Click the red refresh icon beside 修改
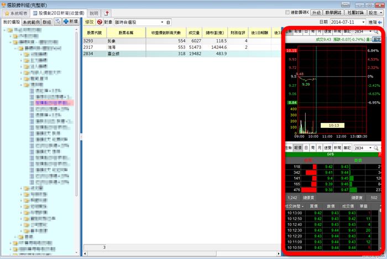Image resolution: width=387 pixels, height=259 pixels. pyautogui.click(x=100, y=22)
